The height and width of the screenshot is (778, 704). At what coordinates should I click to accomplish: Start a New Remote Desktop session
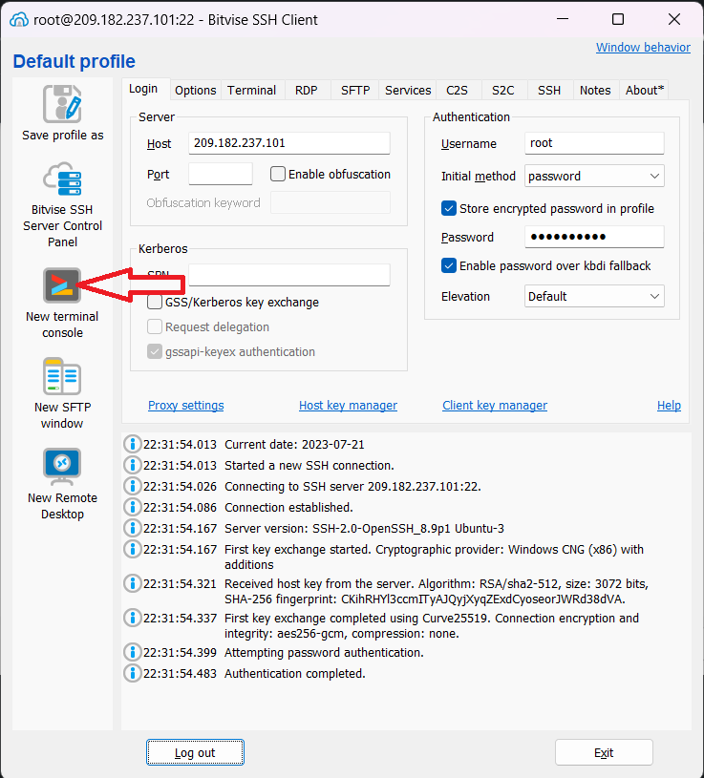62,467
